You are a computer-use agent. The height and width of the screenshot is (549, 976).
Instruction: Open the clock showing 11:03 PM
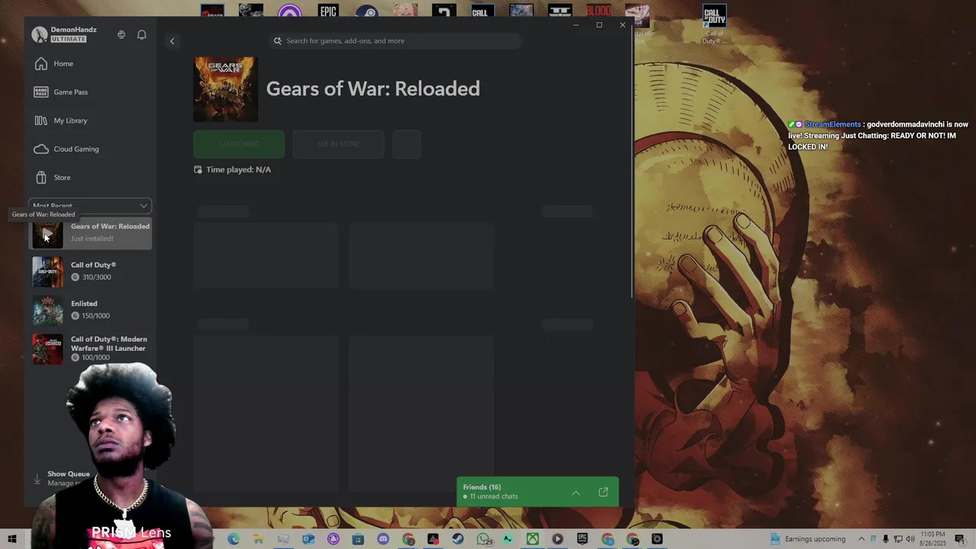coord(933,539)
